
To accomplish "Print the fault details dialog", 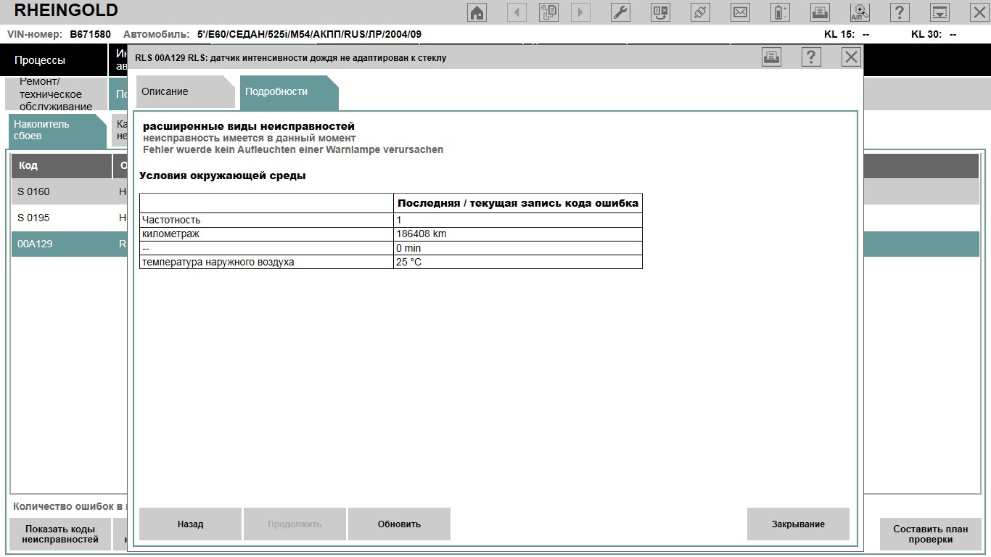I will [x=772, y=57].
